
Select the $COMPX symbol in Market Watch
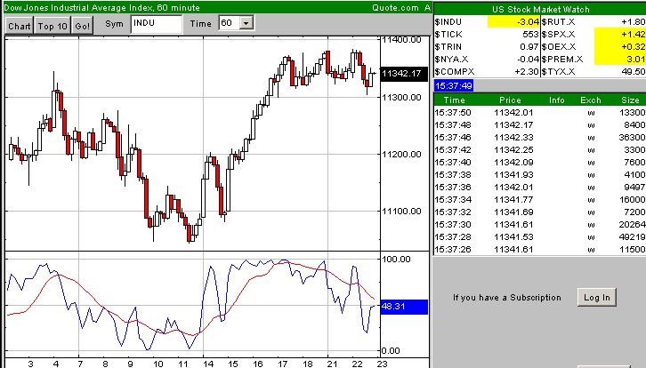pos(455,72)
